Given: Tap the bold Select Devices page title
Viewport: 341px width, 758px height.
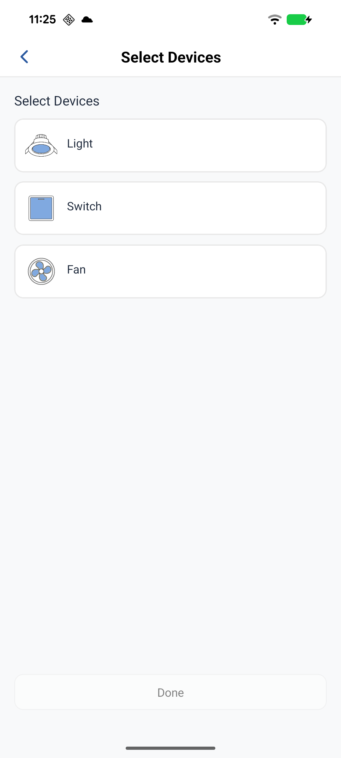Looking at the screenshot, I should [x=171, y=57].
